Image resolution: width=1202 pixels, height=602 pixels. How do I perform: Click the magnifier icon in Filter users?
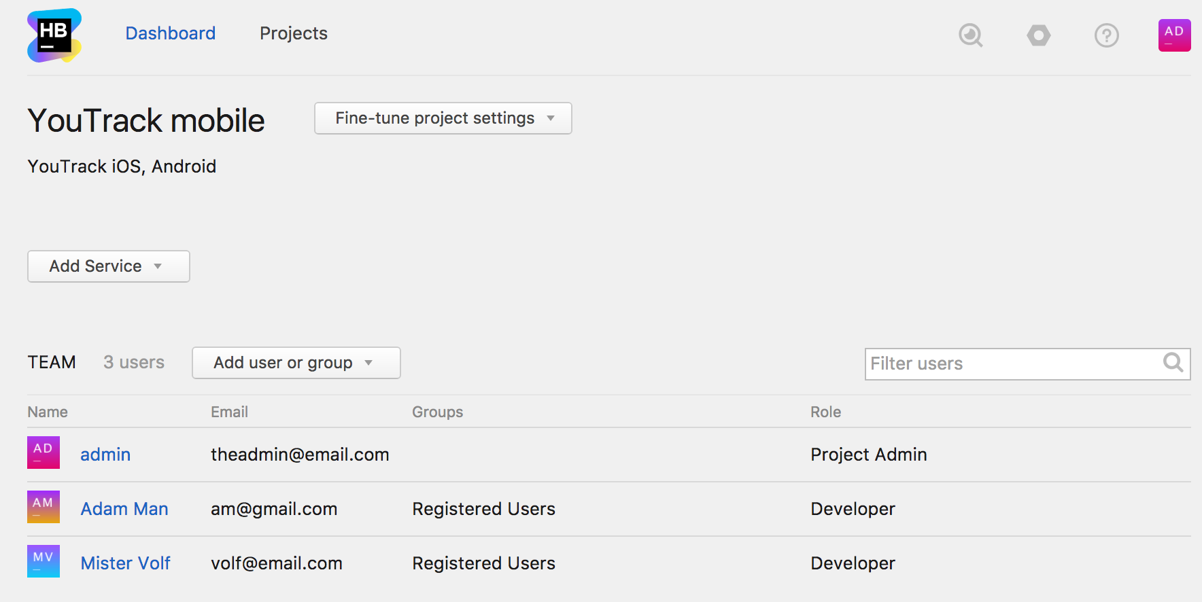[x=1173, y=363]
